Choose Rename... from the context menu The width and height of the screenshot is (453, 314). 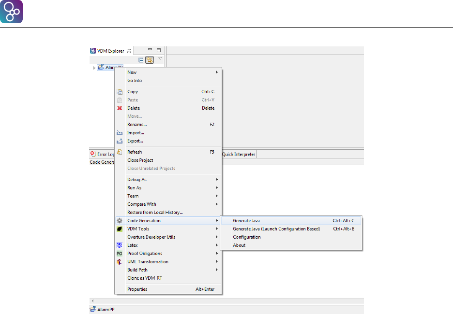click(x=168, y=125)
